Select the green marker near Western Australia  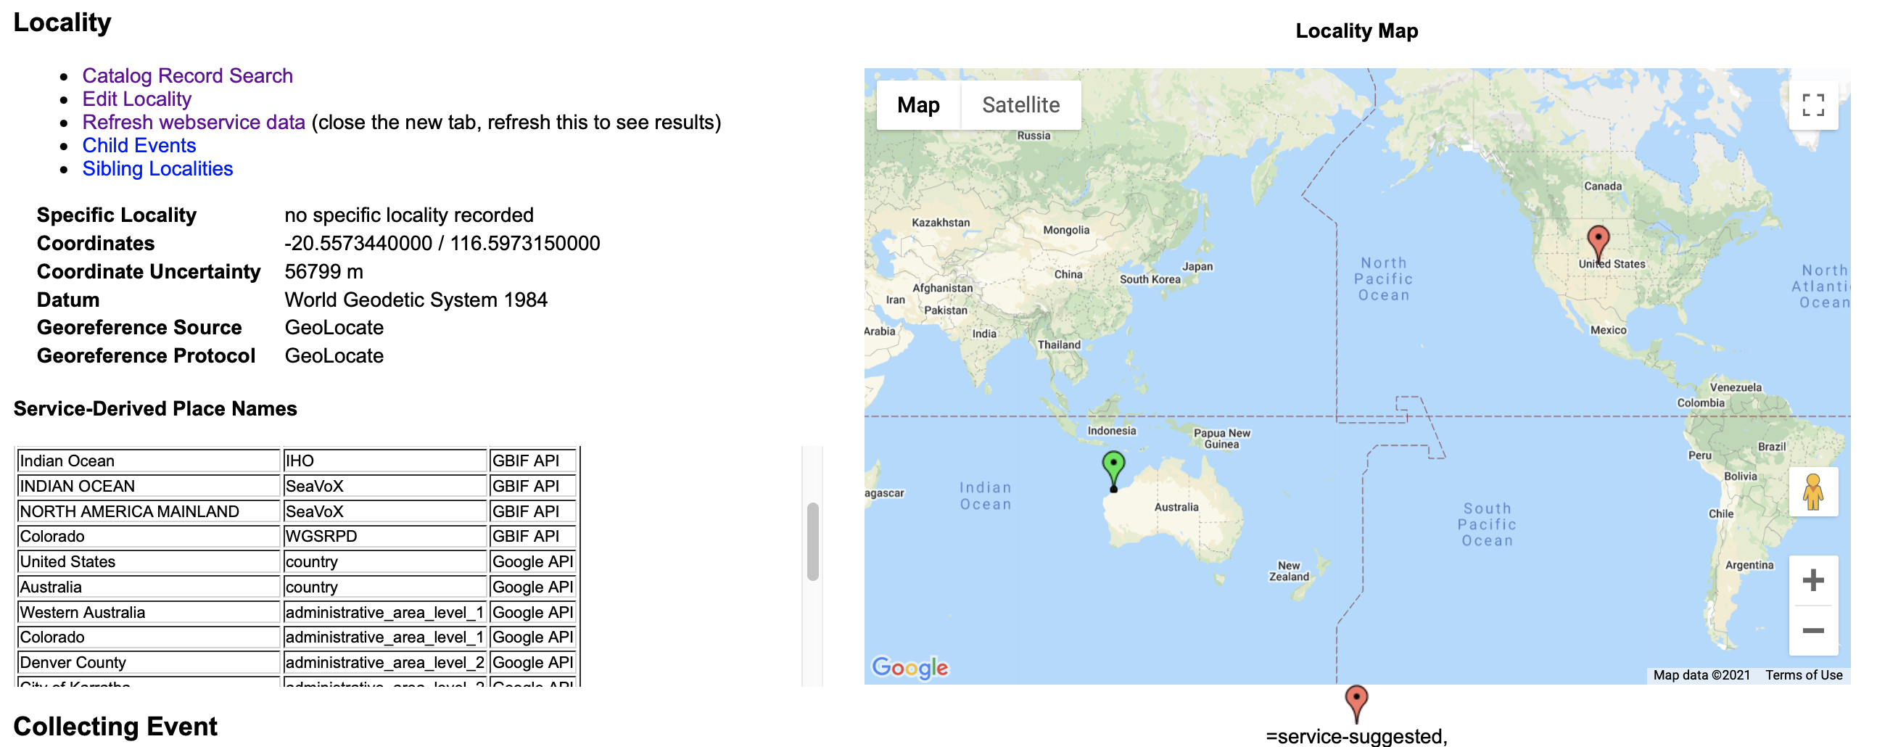pyautogui.click(x=1113, y=471)
